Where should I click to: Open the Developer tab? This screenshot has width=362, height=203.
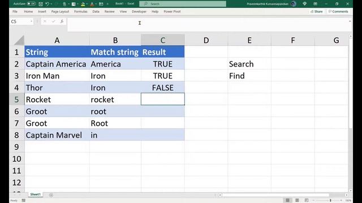[x=139, y=11]
